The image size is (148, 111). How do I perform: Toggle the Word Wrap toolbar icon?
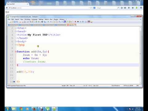pyautogui.click(x=60, y=22)
